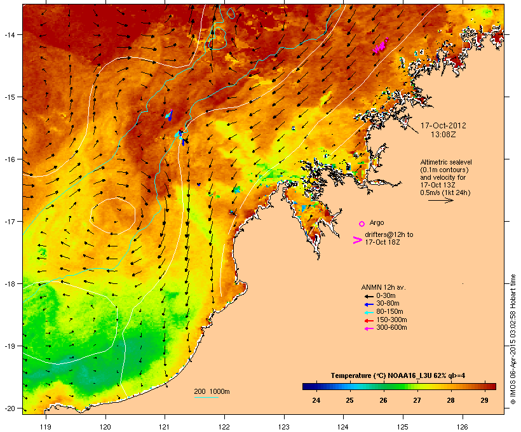Click the '80-150m' depth label
The width and height of the screenshot is (521, 432).
(x=389, y=312)
